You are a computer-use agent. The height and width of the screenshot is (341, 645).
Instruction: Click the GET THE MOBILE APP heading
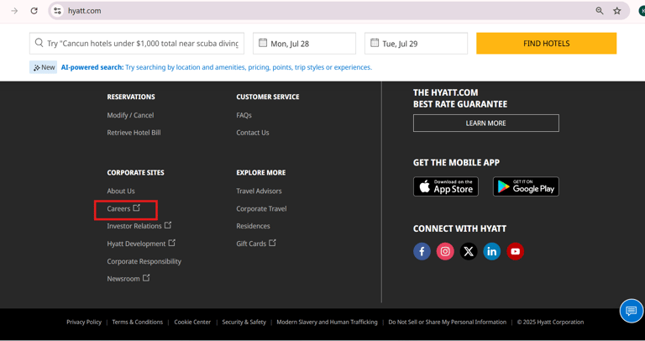click(x=456, y=162)
